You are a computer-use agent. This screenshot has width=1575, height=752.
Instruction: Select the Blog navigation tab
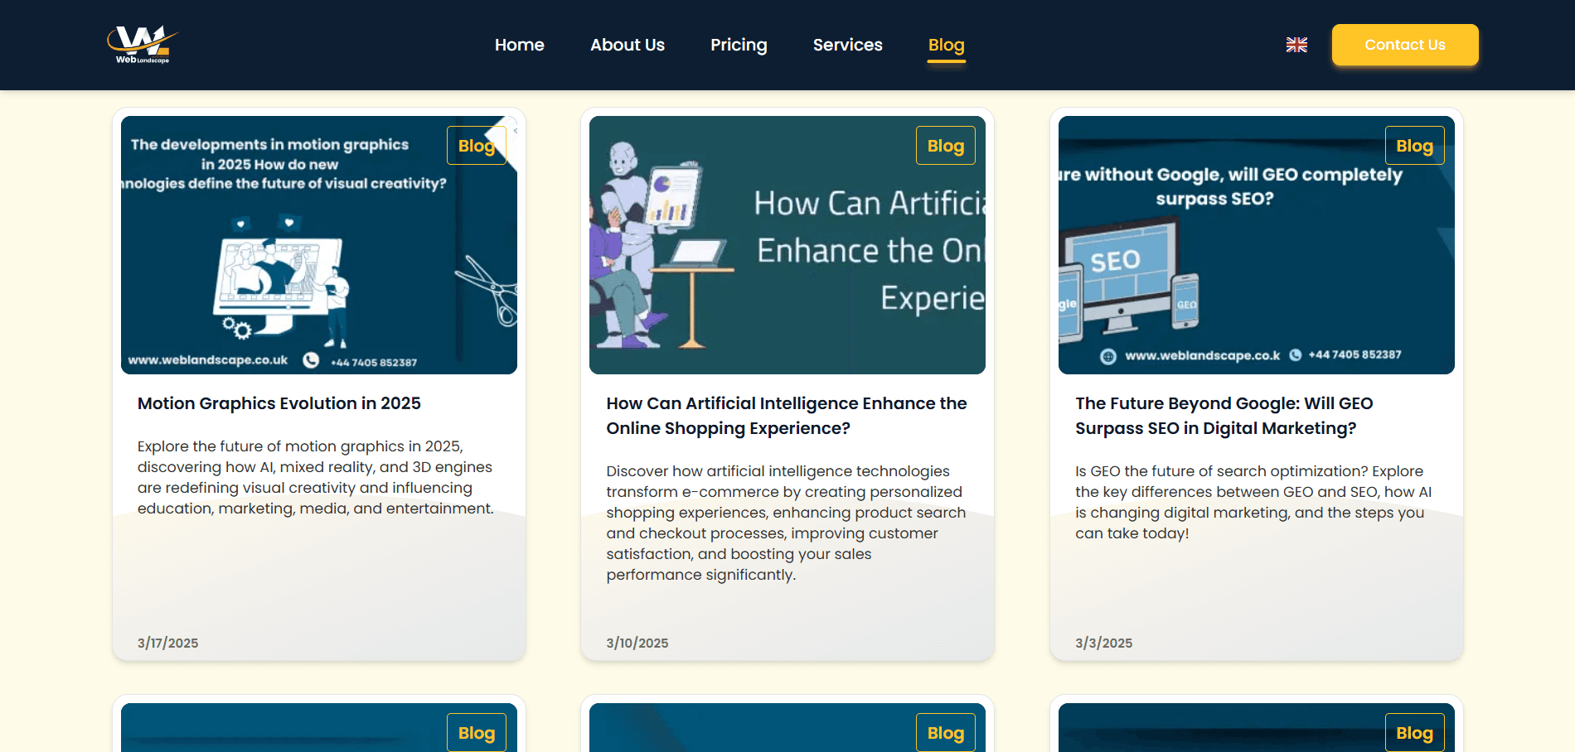[946, 45]
